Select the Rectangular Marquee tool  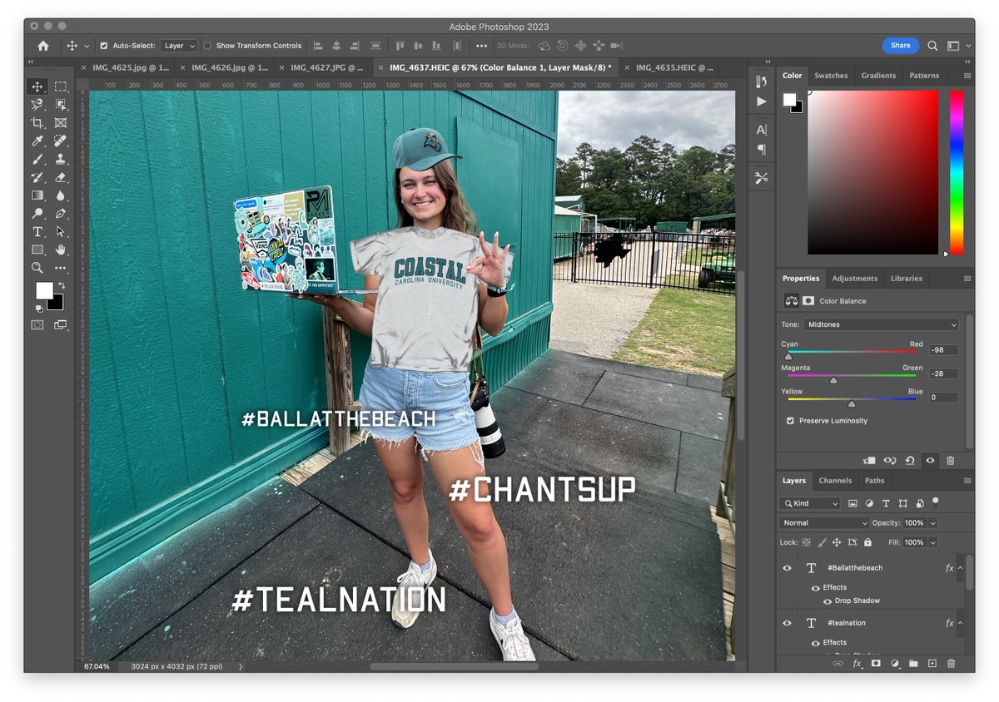(61, 87)
